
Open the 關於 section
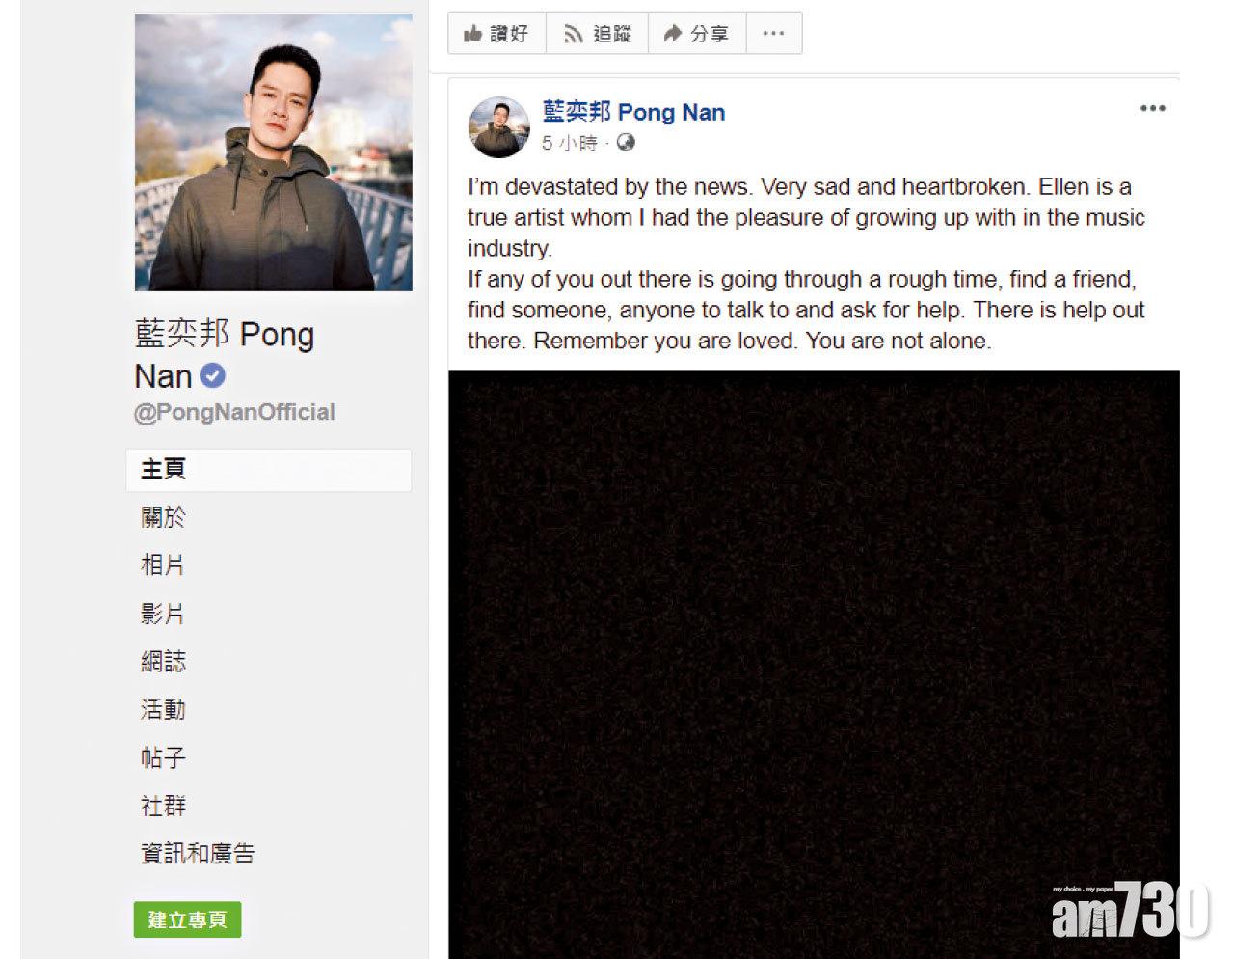164,517
